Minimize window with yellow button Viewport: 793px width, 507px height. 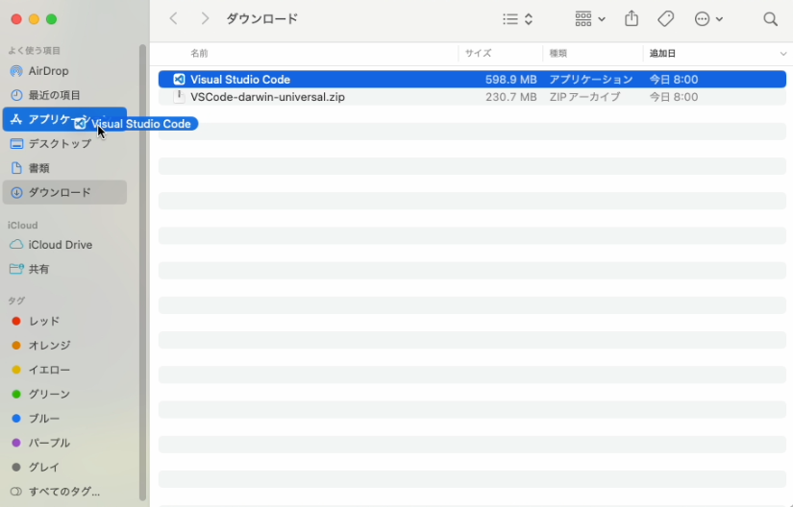(x=34, y=19)
